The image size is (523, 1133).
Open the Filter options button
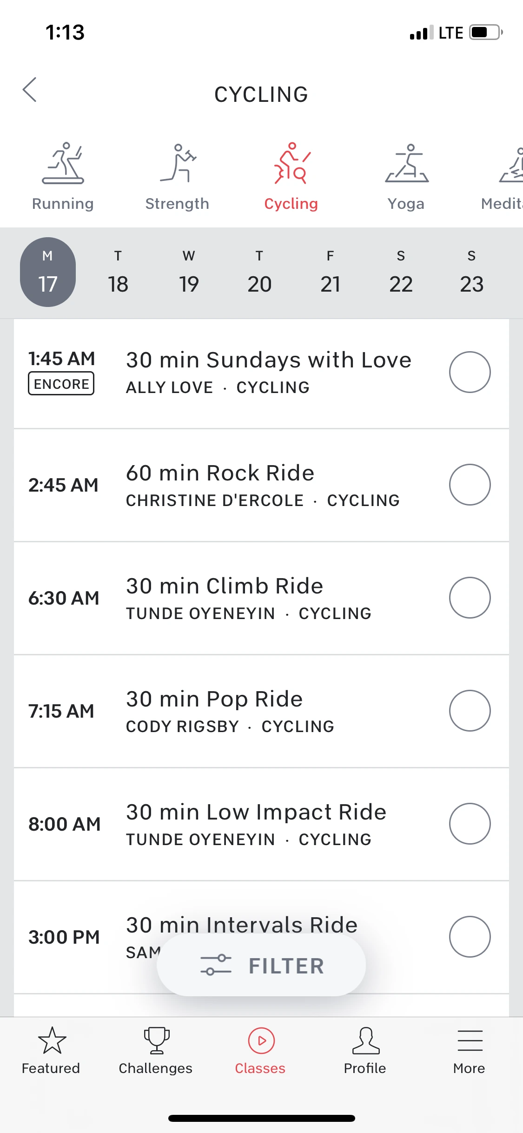[261, 965]
